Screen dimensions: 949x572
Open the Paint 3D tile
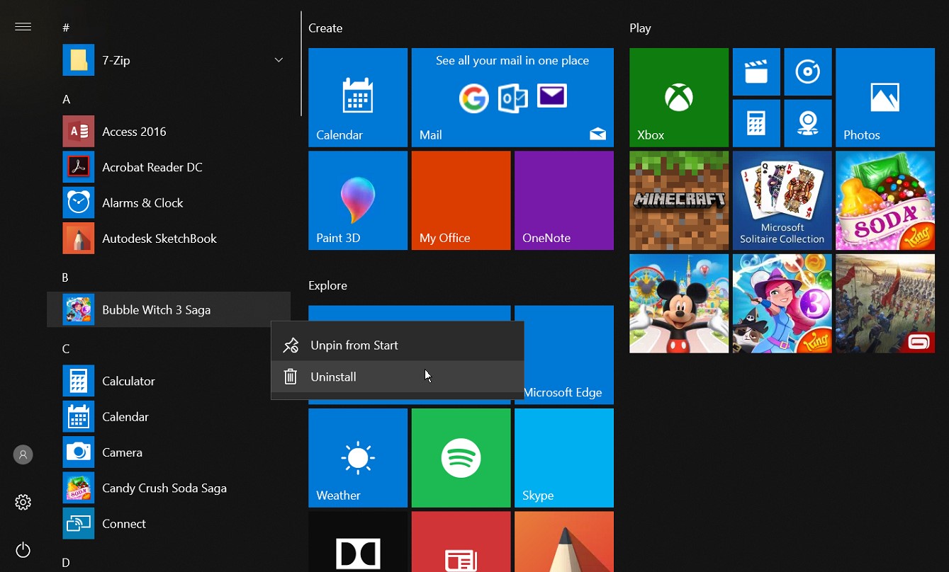point(358,200)
